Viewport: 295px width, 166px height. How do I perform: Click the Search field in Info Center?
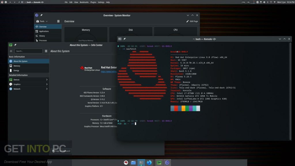tap(28, 51)
